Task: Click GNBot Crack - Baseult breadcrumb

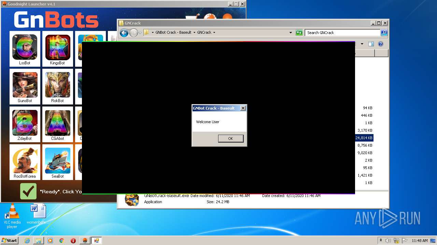Action: [173, 33]
